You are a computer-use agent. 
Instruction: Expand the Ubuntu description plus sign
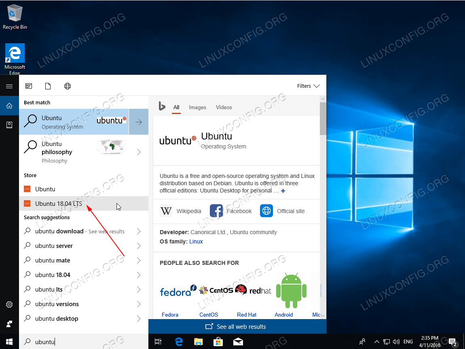pyautogui.click(x=283, y=191)
